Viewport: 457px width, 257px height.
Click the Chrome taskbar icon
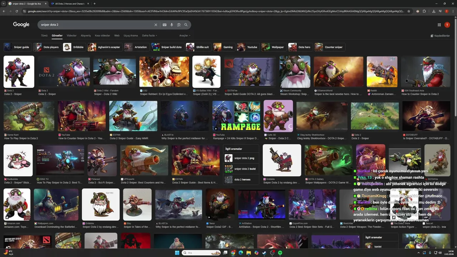(233, 253)
